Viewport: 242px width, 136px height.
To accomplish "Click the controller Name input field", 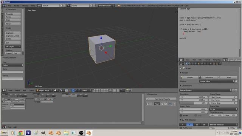I will (x=12, y=72).
